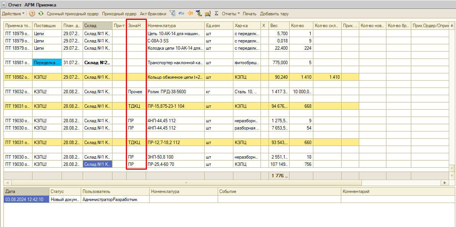Click the Дата column header in log

tap(26, 191)
